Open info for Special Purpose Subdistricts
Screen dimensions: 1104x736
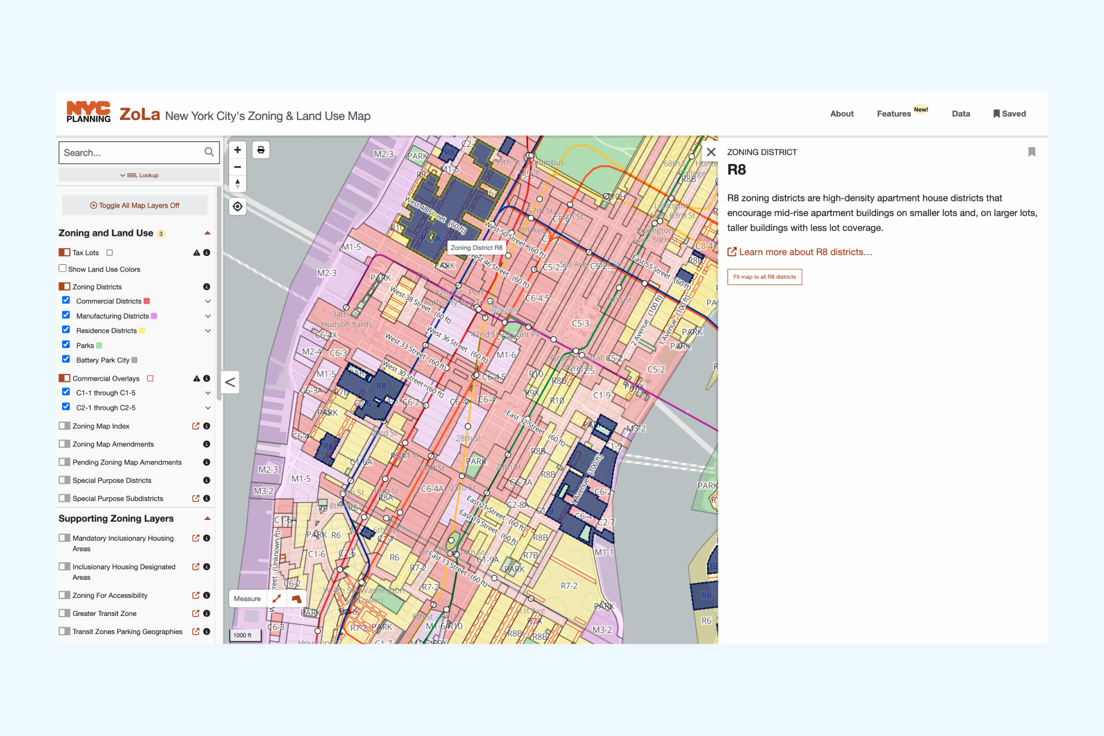click(x=207, y=498)
